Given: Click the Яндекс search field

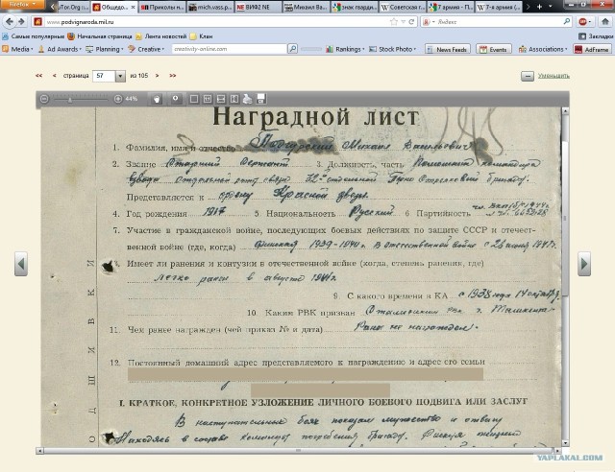Looking at the screenshot, I should pos(498,22).
